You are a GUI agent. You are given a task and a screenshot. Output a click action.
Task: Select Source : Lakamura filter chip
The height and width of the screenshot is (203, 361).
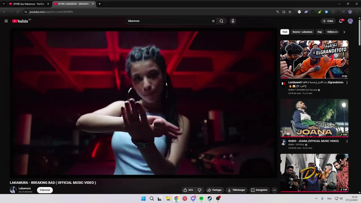(302, 32)
